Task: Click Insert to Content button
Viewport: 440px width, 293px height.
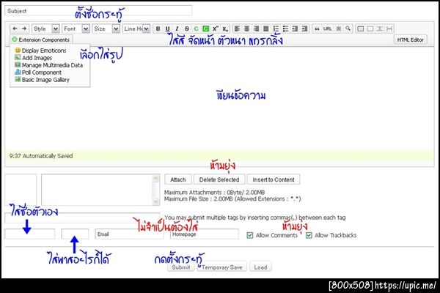Action: [x=274, y=179]
